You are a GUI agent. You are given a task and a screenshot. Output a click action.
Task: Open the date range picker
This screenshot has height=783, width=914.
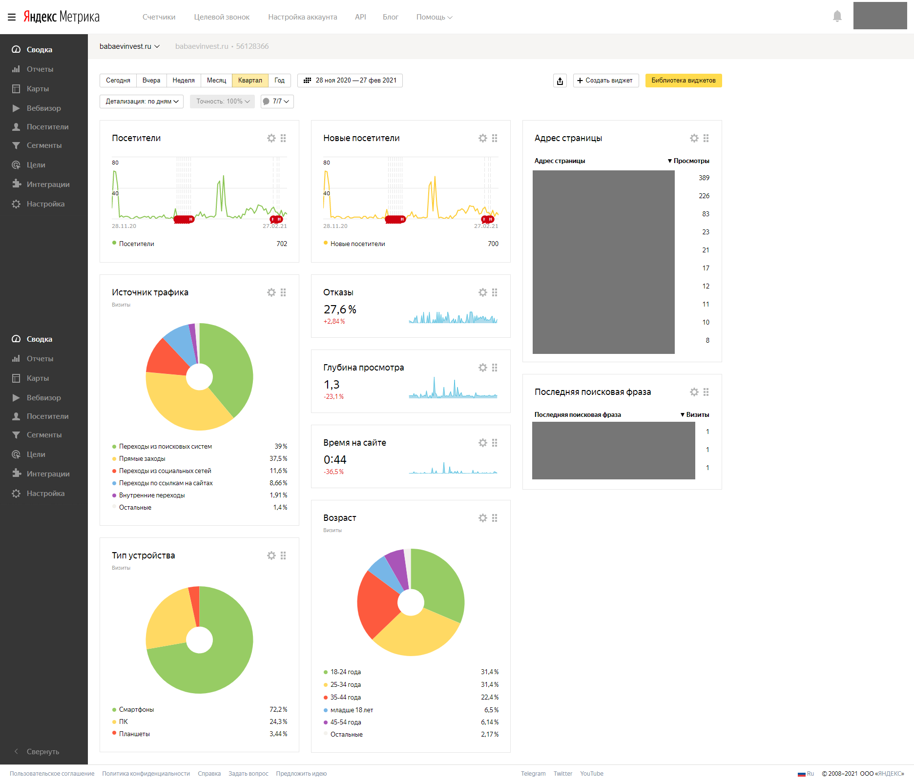tap(350, 81)
